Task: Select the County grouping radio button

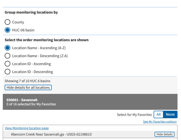Action: pyautogui.click(x=8, y=22)
